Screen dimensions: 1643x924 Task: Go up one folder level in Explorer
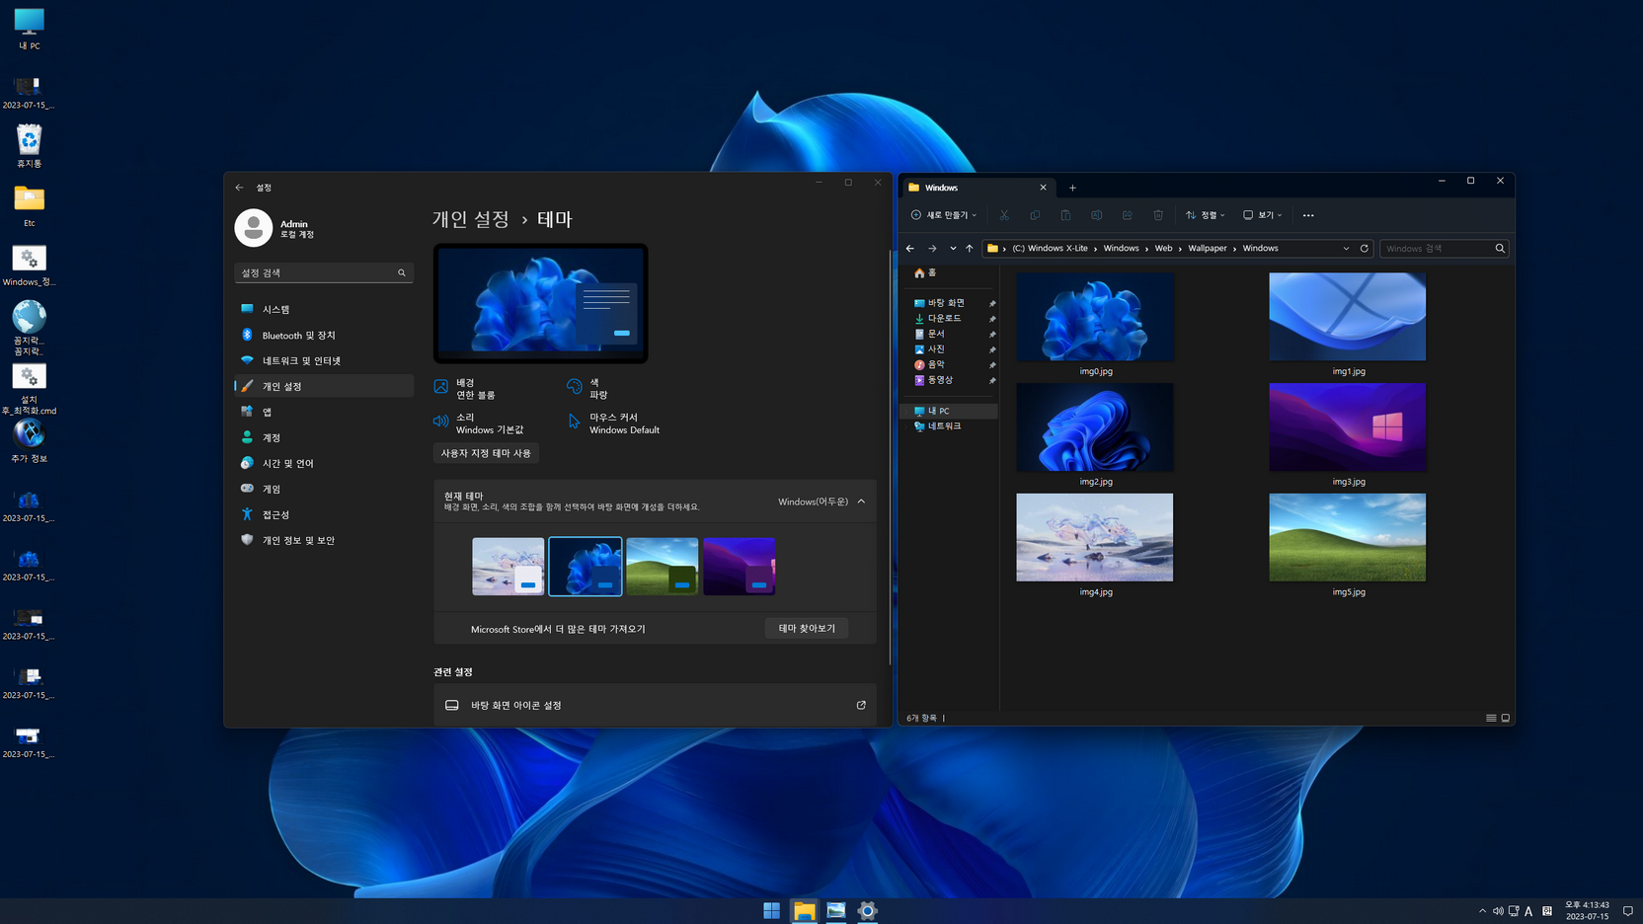coord(970,249)
